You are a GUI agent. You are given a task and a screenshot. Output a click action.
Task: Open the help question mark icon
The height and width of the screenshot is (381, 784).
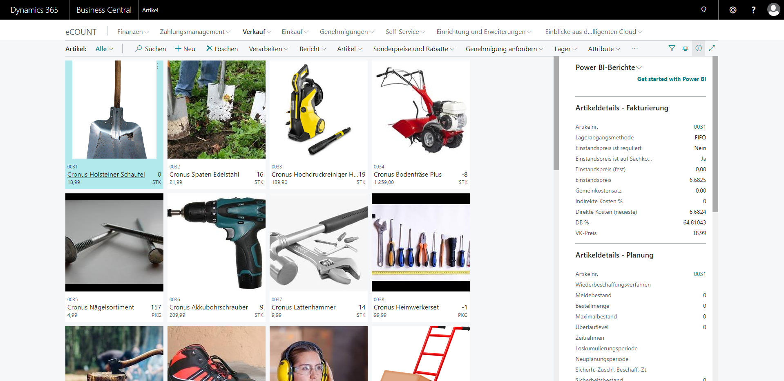pyautogui.click(x=753, y=10)
